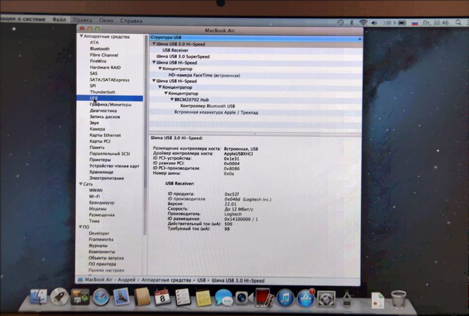The image size is (469, 316).
Task: Select Wi-Fi under Сеть section
Action: (x=95, y=196)
